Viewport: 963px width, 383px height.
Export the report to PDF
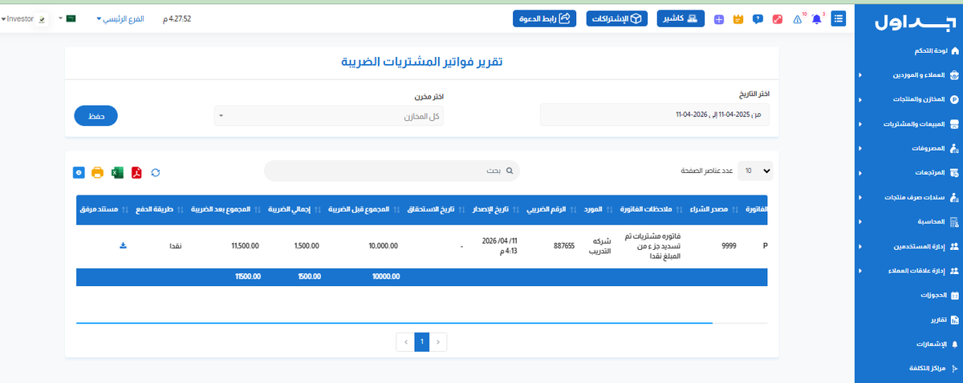point(137,172)
